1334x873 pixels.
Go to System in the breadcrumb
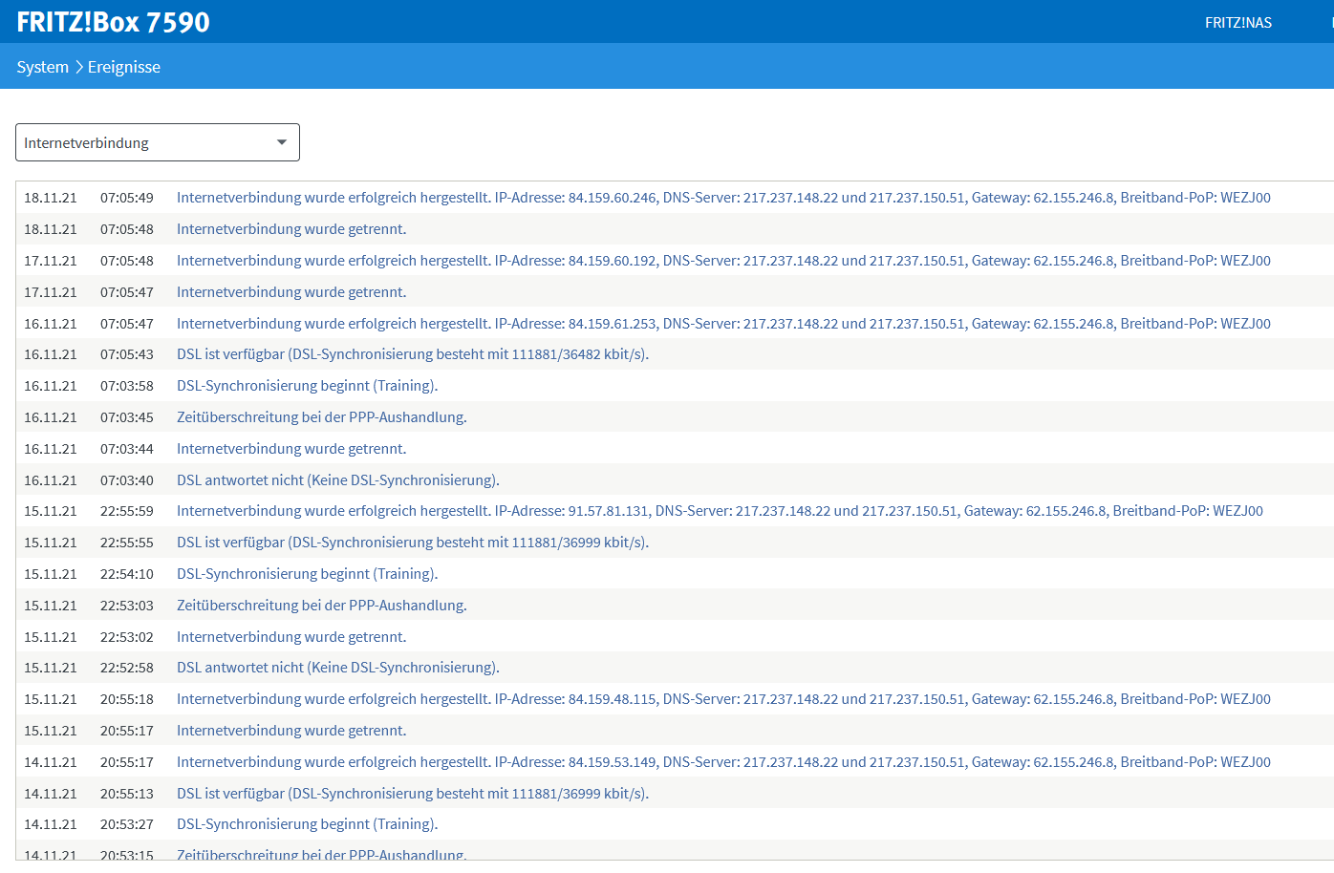click(x=42, y=67)
